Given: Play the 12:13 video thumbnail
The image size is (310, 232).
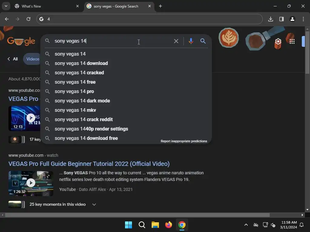Looking at the screenshot, I should point(25,118).
